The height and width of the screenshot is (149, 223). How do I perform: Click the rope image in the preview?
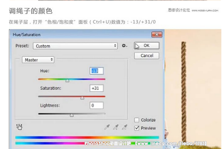[x=184, y=92]
